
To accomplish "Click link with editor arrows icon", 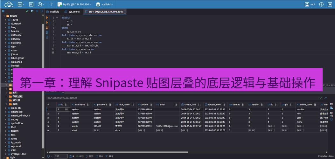I will (27, 11).
